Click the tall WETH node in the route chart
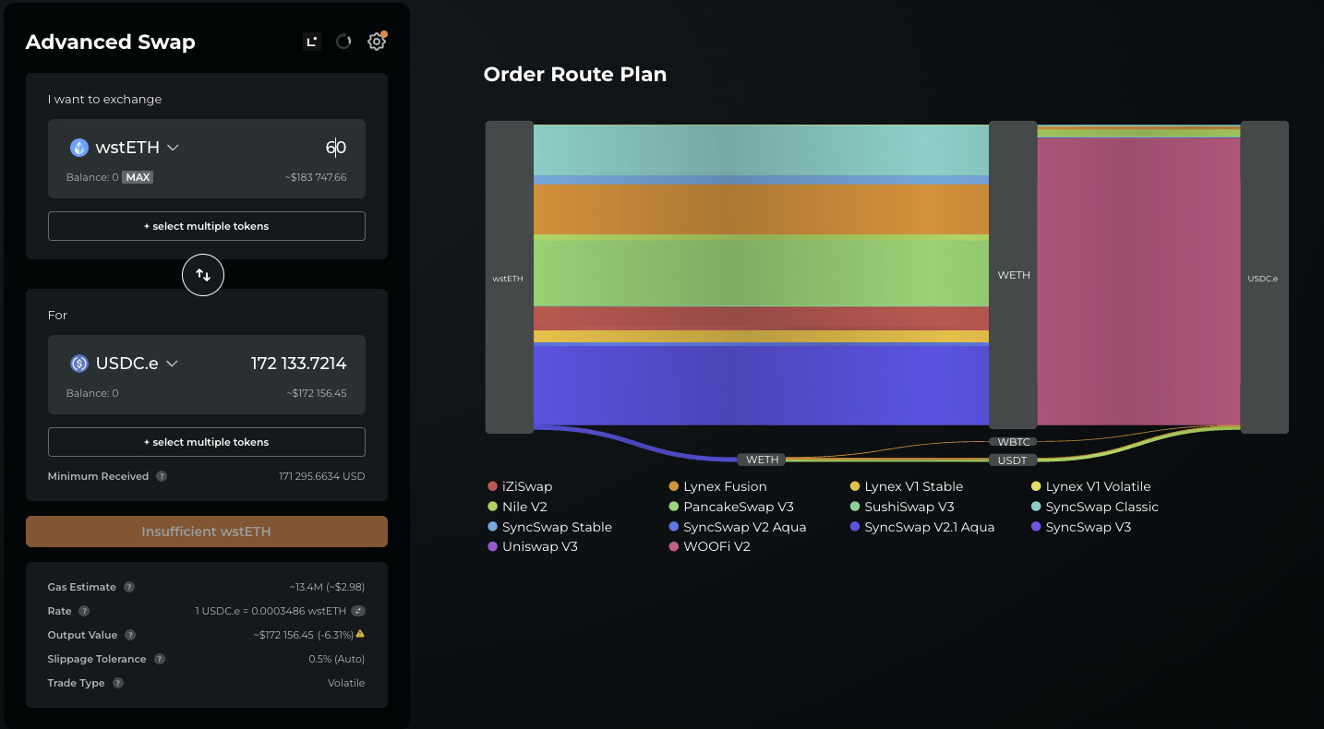This screenshot has width=1324, height=729. point(1013,275)
